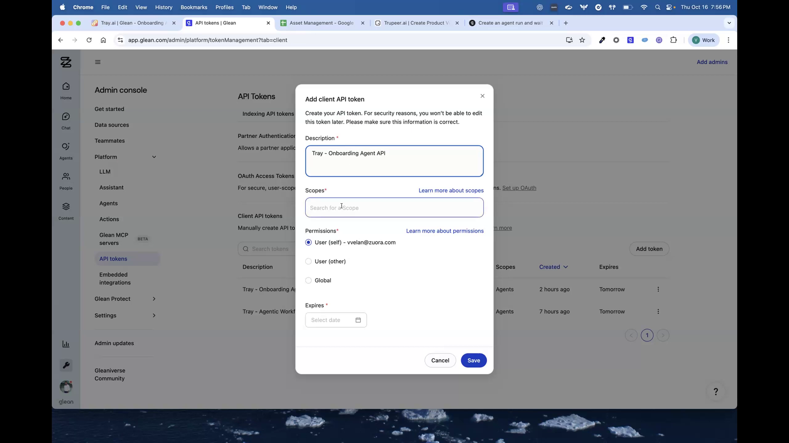
Task: Click the wrench tools icon near the bottom sidebar
Action: click(x=66, y=365)
